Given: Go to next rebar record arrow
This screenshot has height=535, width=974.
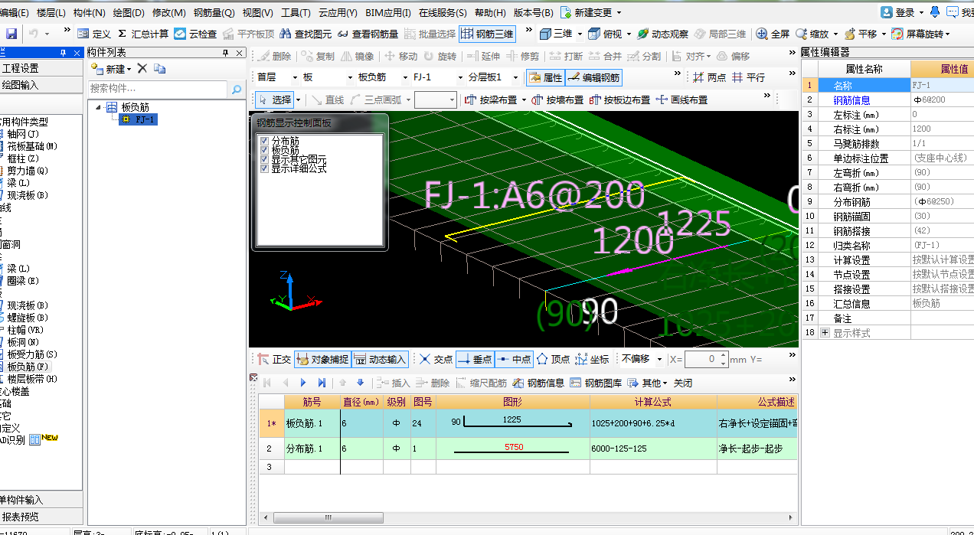Looking at the screenshot, I should pyautogui.click(x=303, y=383).
